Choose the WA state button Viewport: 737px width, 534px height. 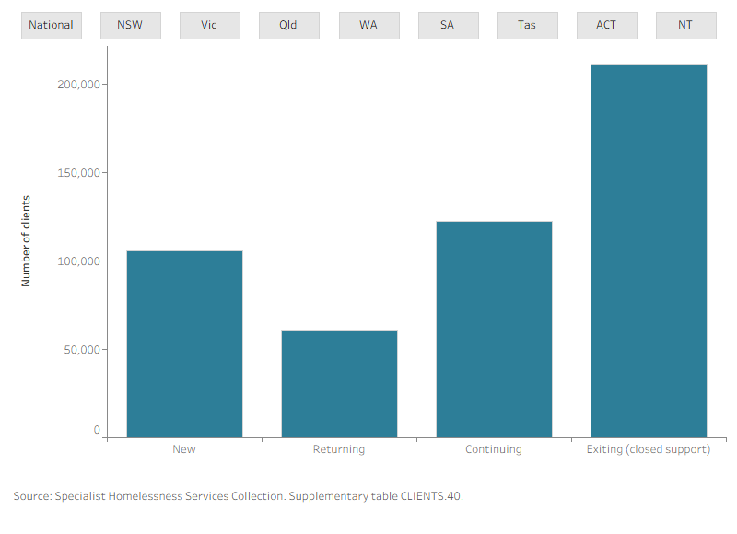(x=369, y=25)
